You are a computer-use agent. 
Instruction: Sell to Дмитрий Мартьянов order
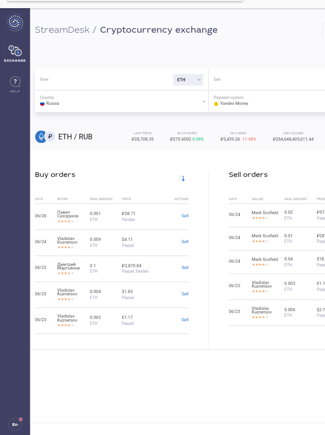pyautogui.click(x=184, y=268)
